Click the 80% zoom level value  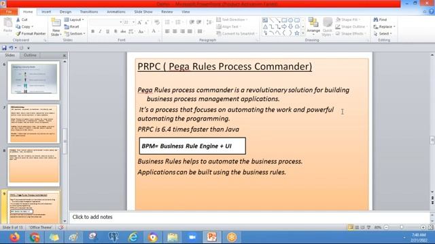pyautogui.click(x=378, y=228)
